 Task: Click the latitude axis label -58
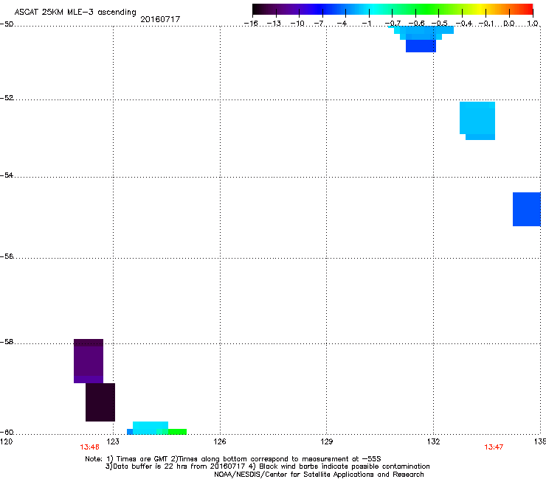click(x=7, y=342)
